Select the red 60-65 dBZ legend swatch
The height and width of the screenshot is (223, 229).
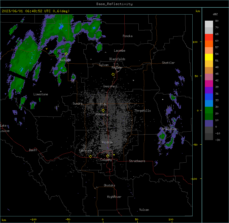pyautogui.click(x=209, y=37)
